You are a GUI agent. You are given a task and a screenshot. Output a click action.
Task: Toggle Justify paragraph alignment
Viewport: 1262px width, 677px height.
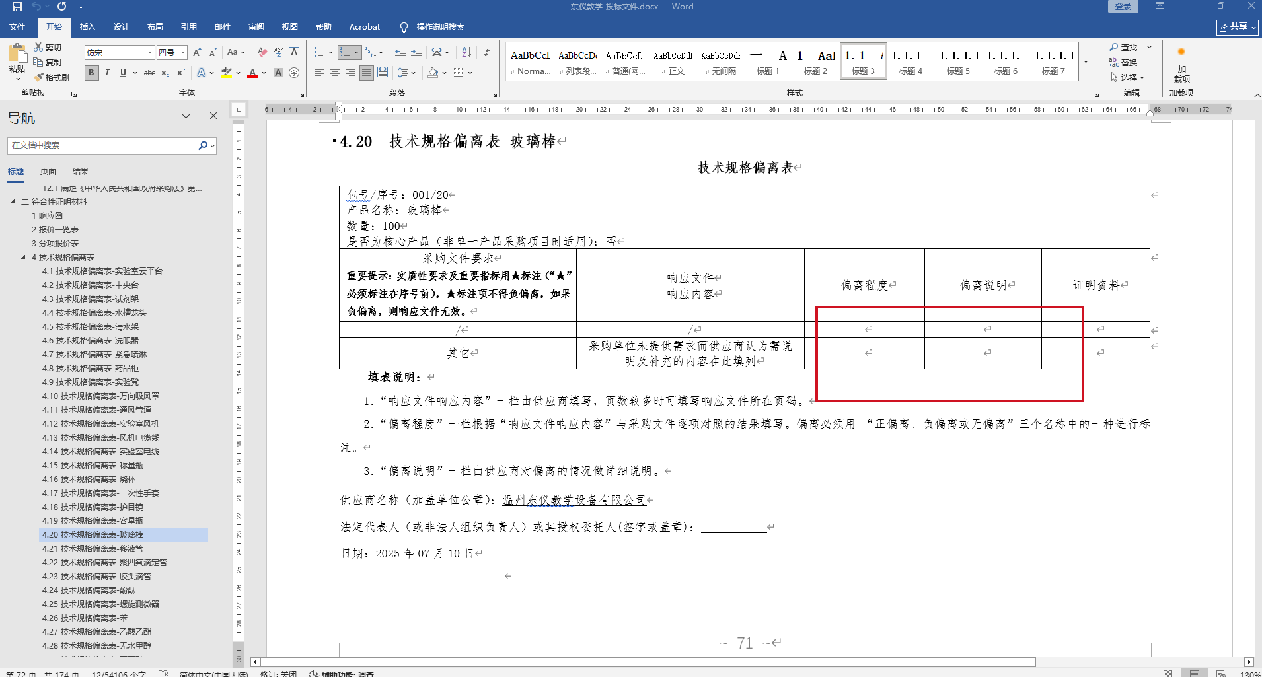tap(367, 73)
